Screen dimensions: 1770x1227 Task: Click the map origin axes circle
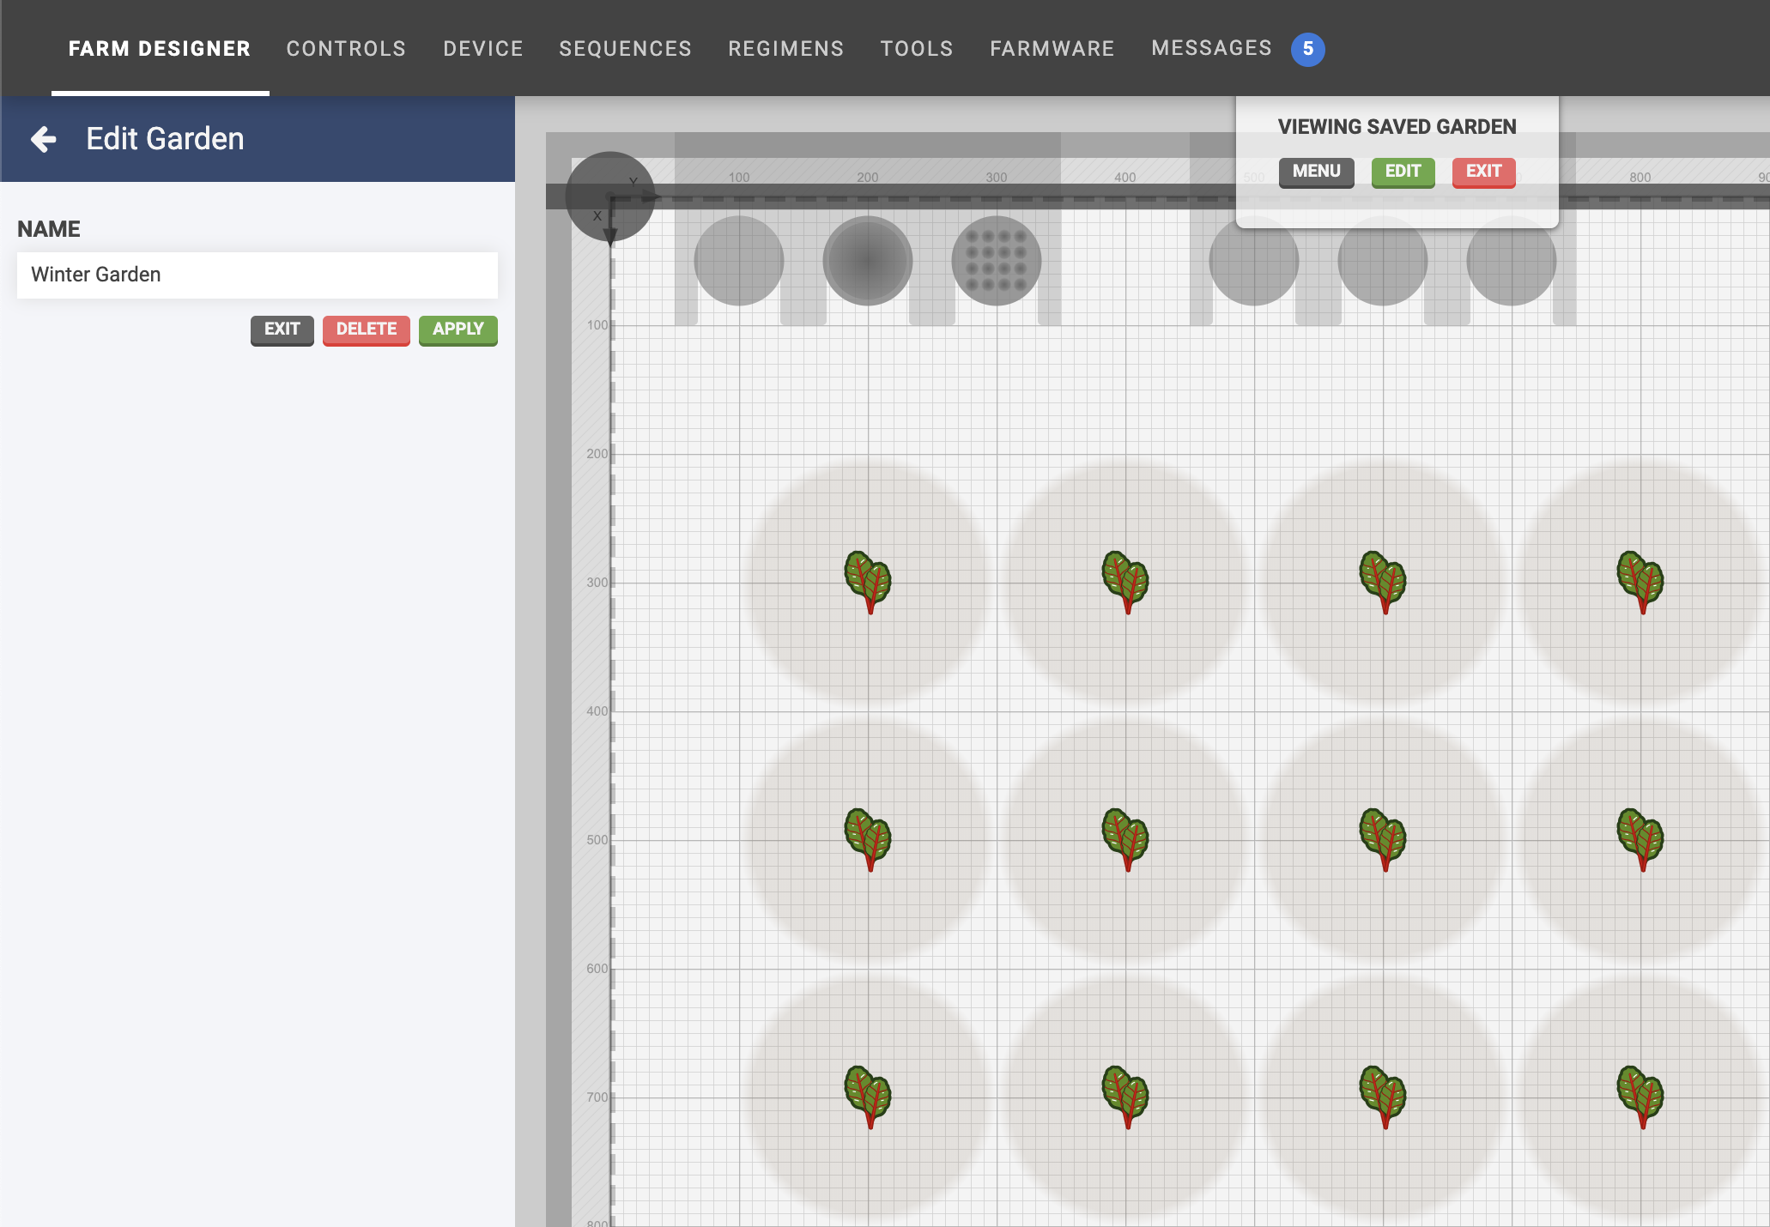[610, 196]
